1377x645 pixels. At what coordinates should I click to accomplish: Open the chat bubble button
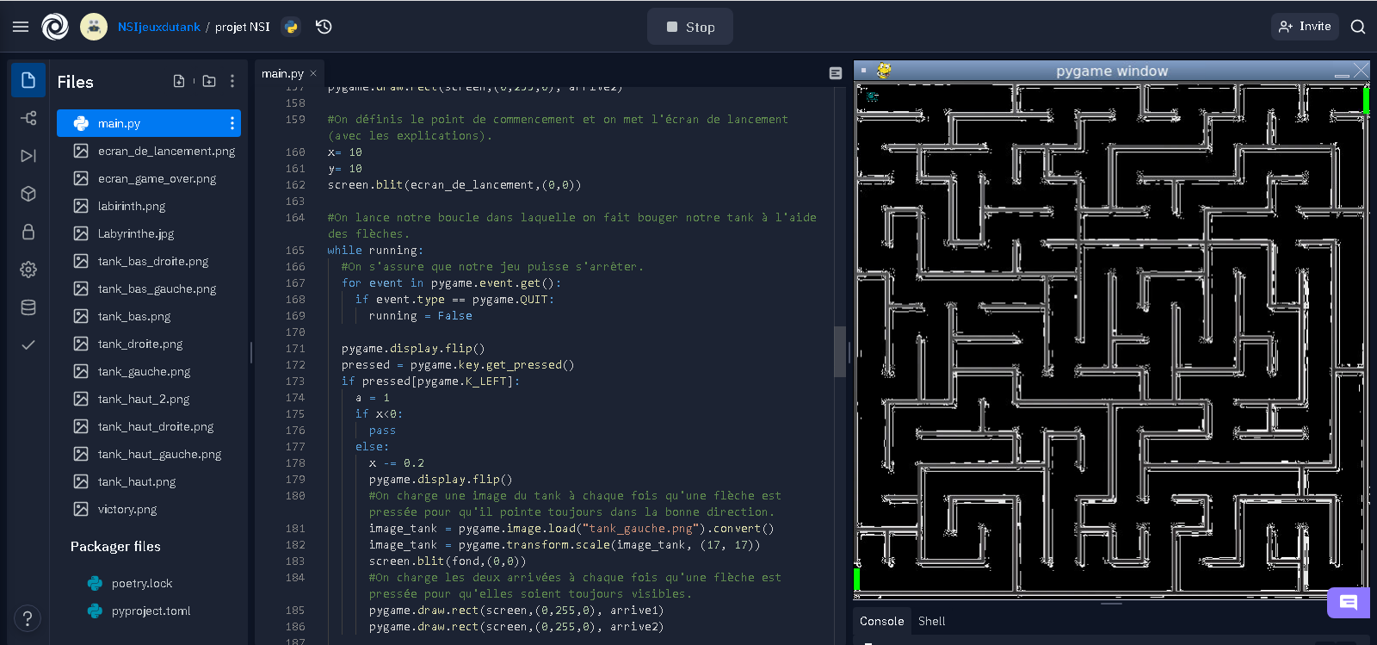pos(1349,602)
